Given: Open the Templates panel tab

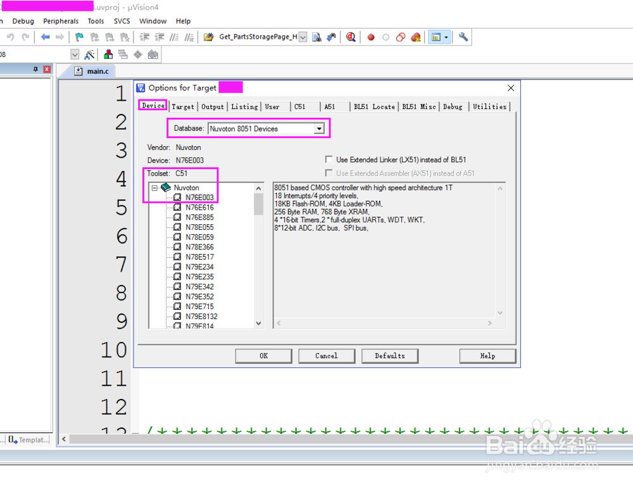Looking at the screenshot, I should tap(28, 440).
